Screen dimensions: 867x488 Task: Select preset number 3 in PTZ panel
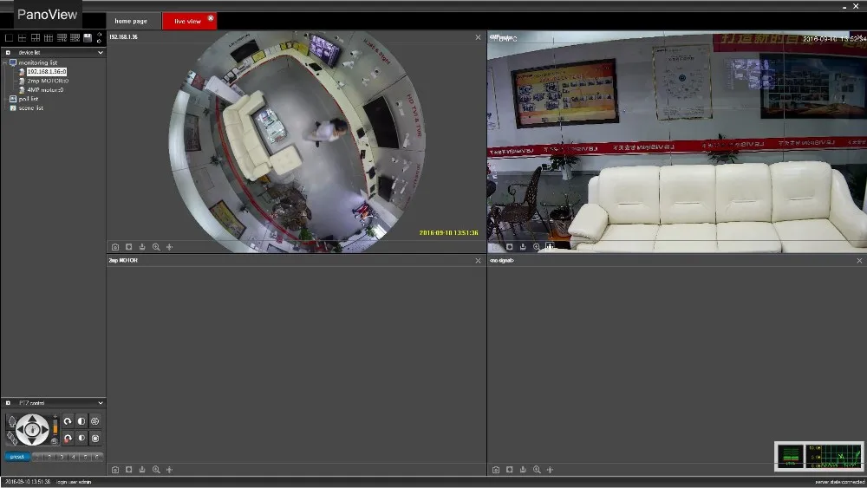click(x=61, y=456)
